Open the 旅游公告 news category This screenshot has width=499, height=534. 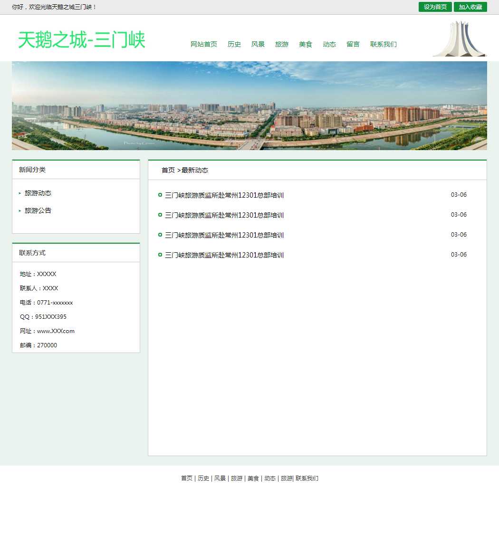pos(38,210)
